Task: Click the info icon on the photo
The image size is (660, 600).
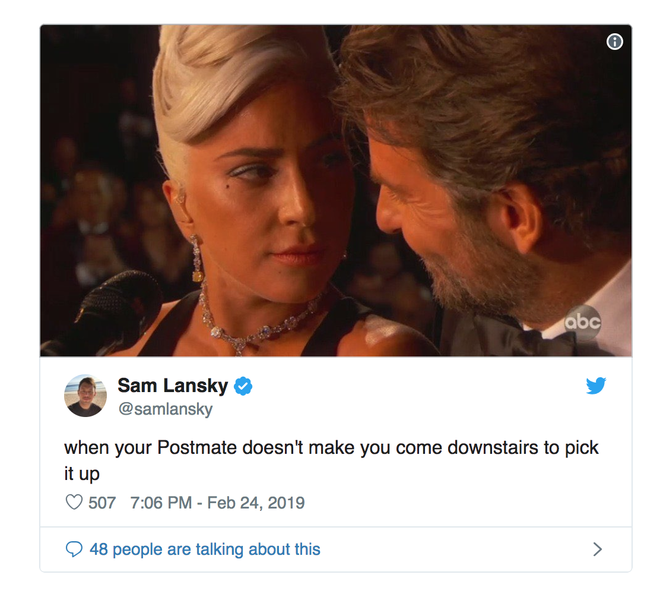Action: (614, 42)
